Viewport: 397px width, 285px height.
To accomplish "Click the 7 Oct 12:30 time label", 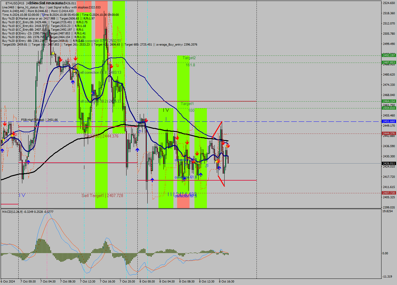I will pos(87,282).
